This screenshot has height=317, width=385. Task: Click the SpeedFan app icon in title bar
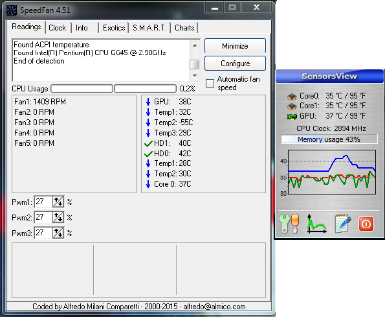click(11, 10)
